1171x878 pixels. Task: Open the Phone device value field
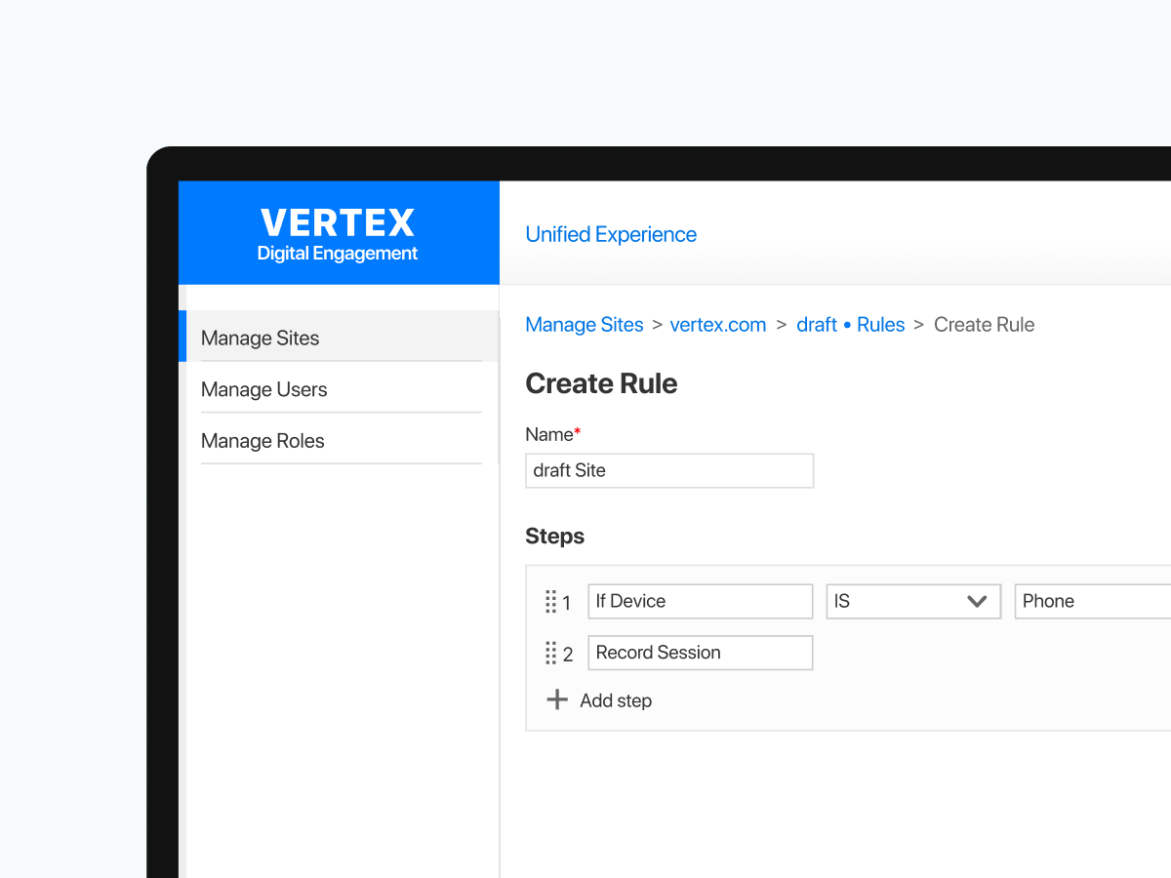(x=1091, y=602)
